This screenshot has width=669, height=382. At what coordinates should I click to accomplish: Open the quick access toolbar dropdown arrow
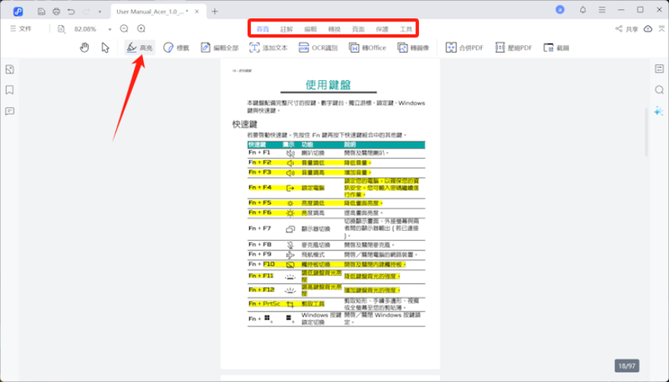(100, 12)
